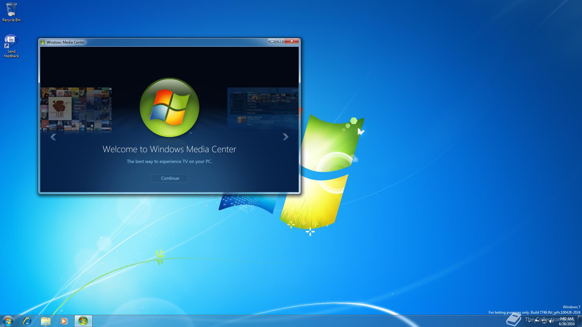The image size is (582, 327).
Task: Open the Recycle Bin desktop icon
Action: [x=12, y=12]
